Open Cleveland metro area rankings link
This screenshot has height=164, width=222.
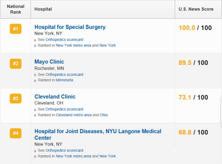(73, 115)
